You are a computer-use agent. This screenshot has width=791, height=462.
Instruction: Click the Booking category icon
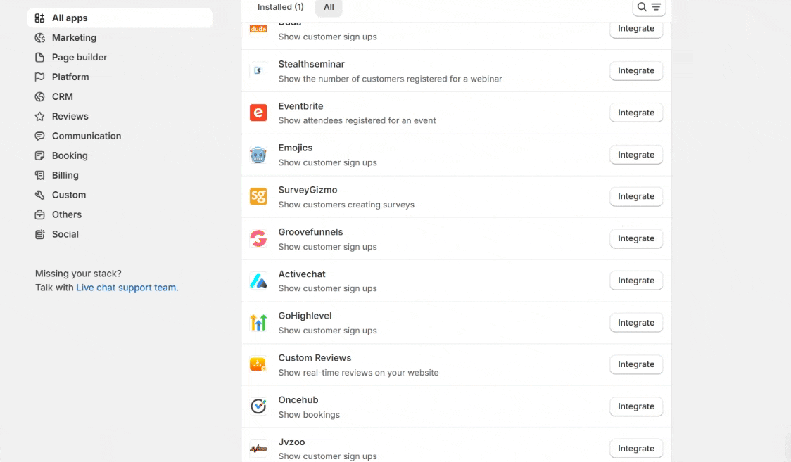pos(39,155)
